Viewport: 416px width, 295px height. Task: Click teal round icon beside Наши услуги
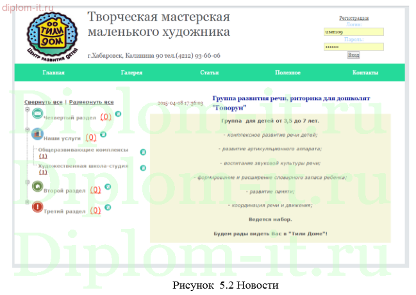[x=103, y=135]
